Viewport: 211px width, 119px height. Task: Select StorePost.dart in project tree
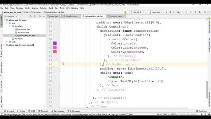coord(22,32)
